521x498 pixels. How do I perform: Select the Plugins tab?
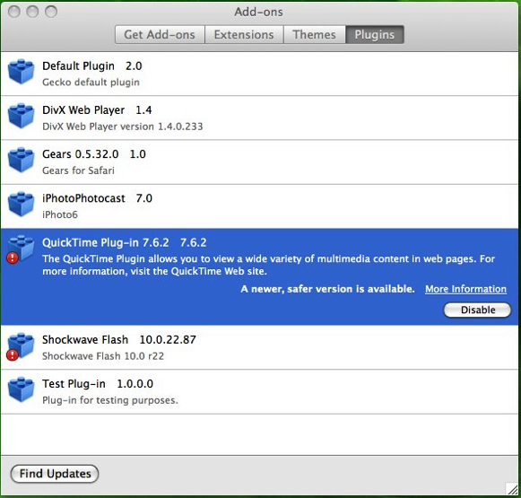(375, 35)
